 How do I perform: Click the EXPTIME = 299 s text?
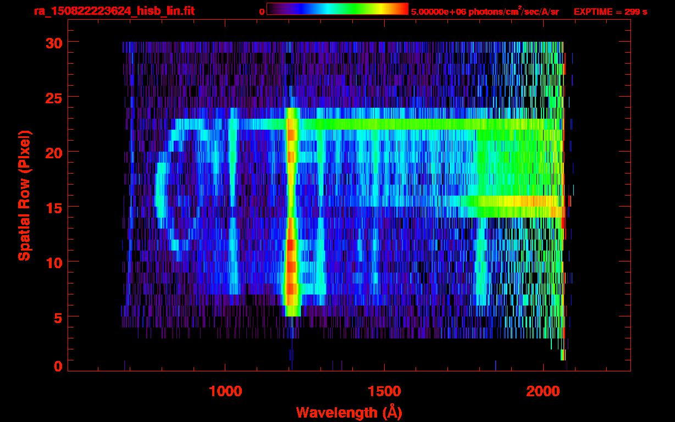pos(610,11)
